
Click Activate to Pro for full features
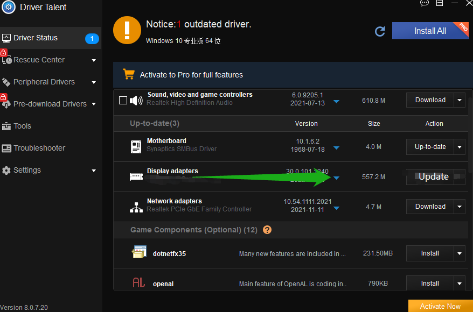point(191,75)
